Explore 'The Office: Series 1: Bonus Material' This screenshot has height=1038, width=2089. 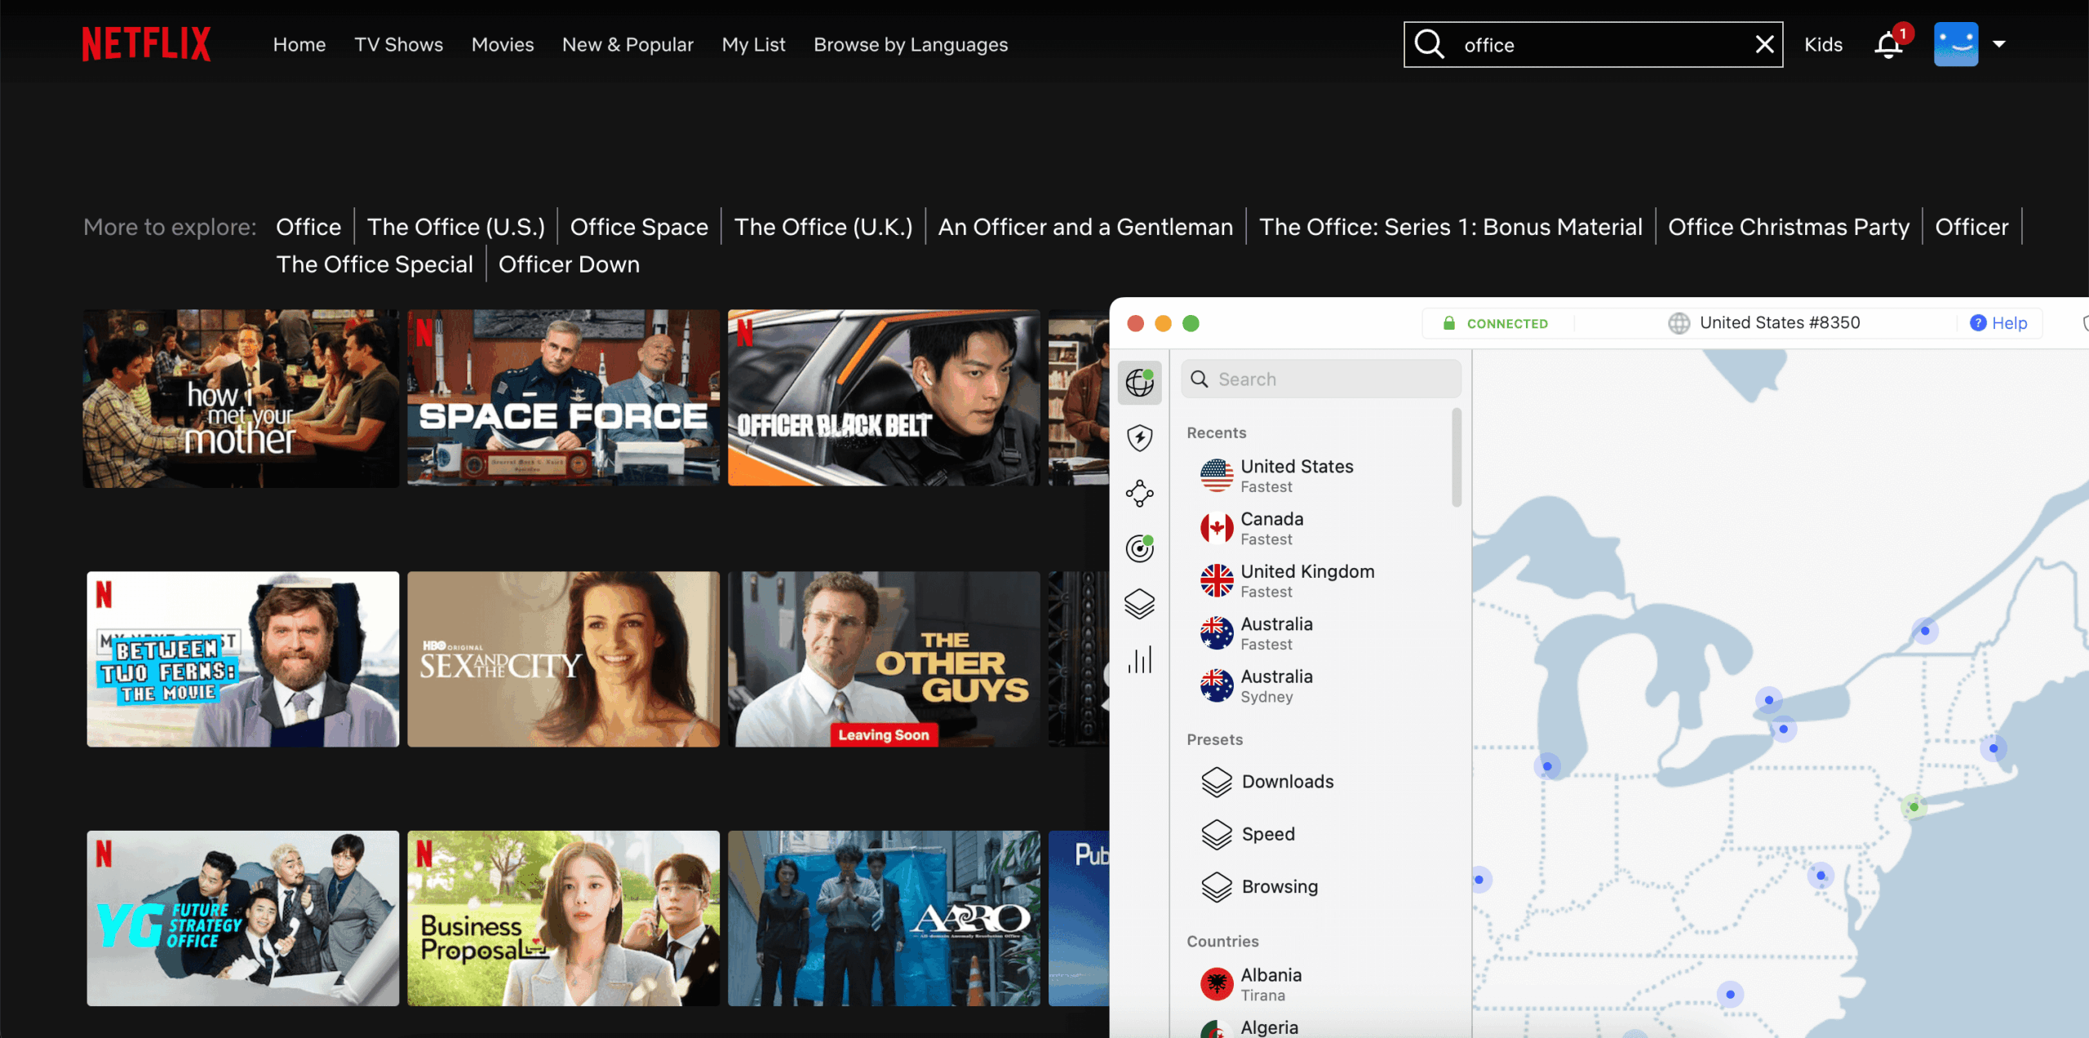click(x=1450, y=227)
